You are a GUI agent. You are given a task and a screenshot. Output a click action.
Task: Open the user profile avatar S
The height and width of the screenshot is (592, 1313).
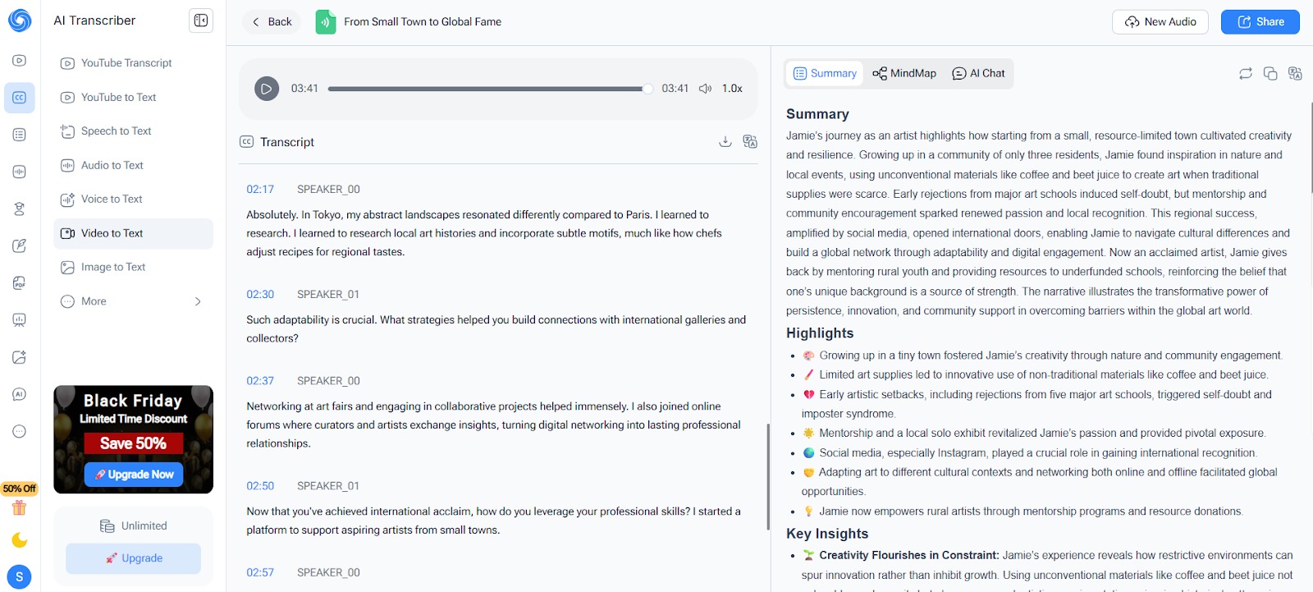point(20,576)
